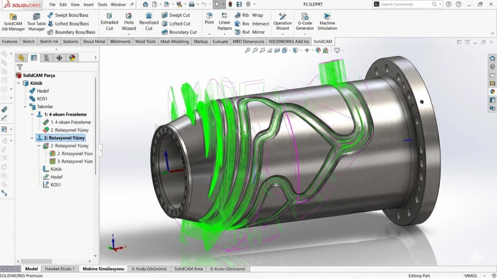This screenshot has height=278, width=497.
Task: Select the Rib tool
Action: (242, 15)
